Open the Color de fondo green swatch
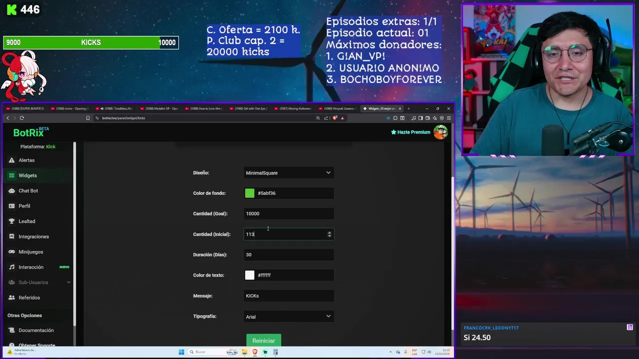Screen dimensions: 639x359 tap(250, 193)
